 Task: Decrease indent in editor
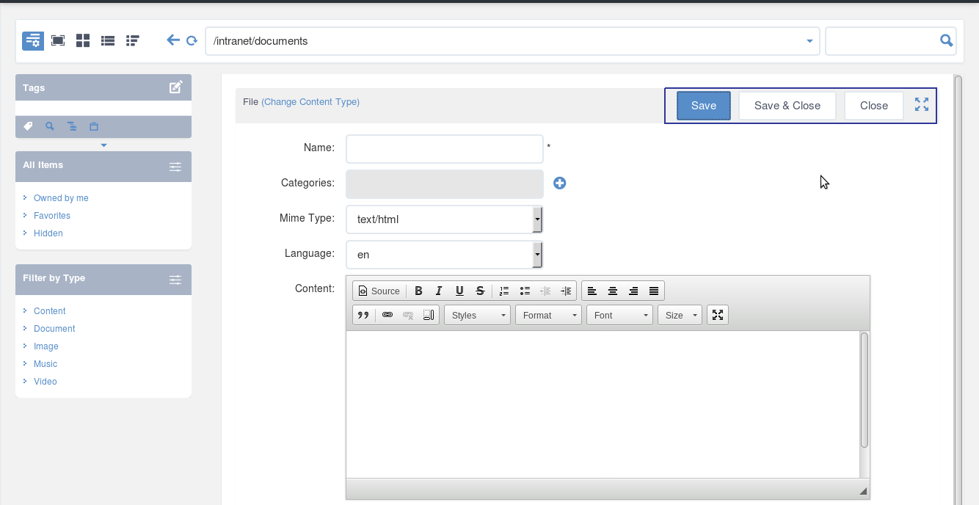tap(545, 291)
